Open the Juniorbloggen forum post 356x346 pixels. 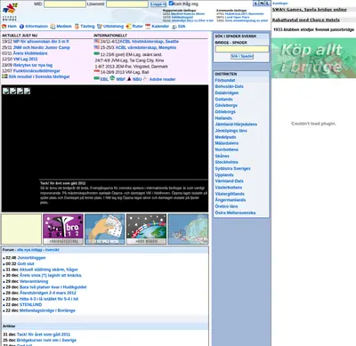point(31,258)
